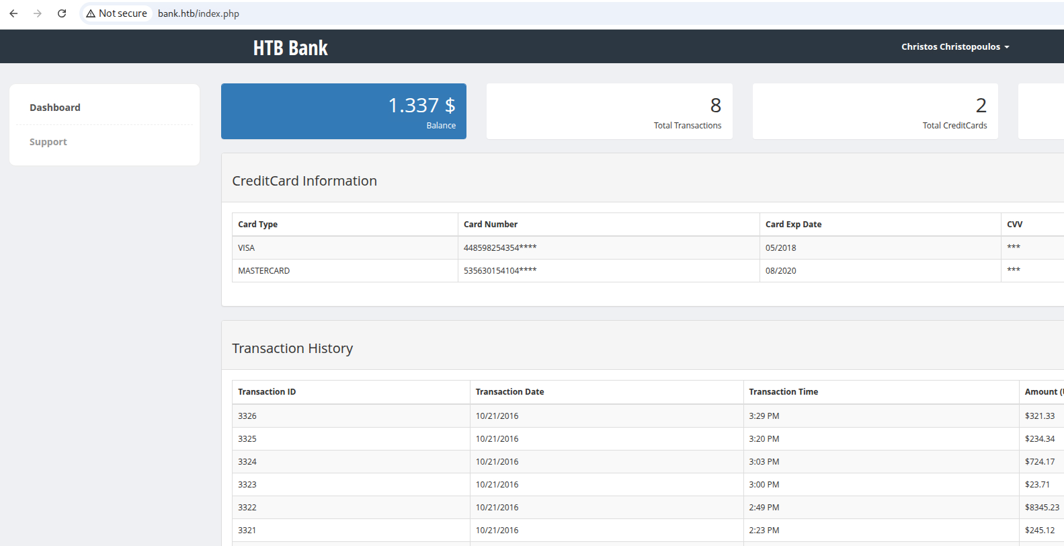
Task: Open the Dashboard sidebar item
Action: pos(55,108)
